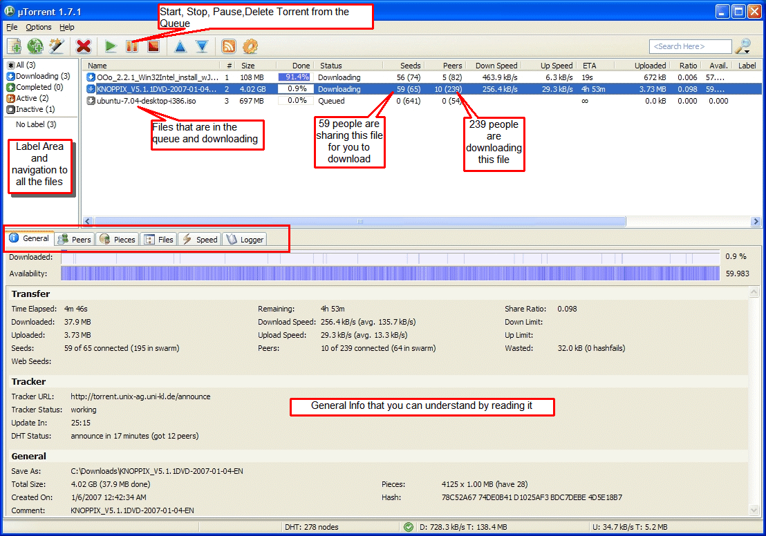This screenshot has width=766, height=536.
Task: Switch to the Peers tab
Action: tap(74, 239)
